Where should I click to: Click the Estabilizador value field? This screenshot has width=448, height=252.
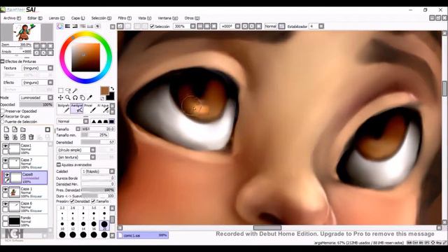click(314, 27)
